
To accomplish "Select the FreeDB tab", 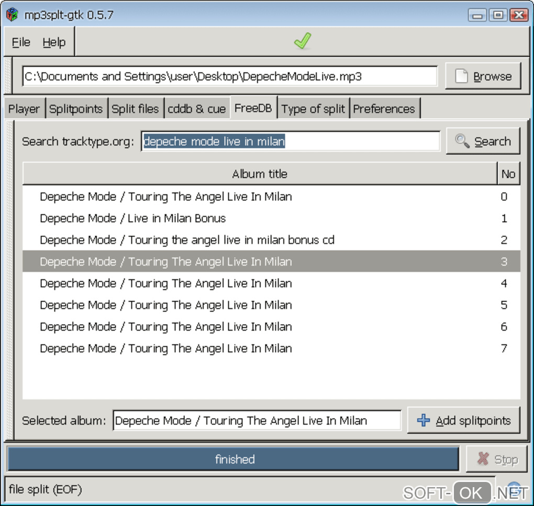I will (x=253, y=108).
